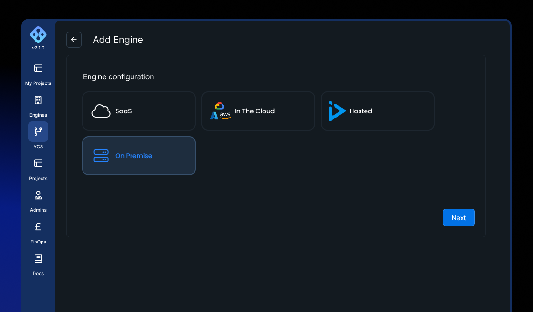Click the My Projects sidebar label
Image resolution: width=533 pixels, height=312 pixels.
tap(38, 83)
